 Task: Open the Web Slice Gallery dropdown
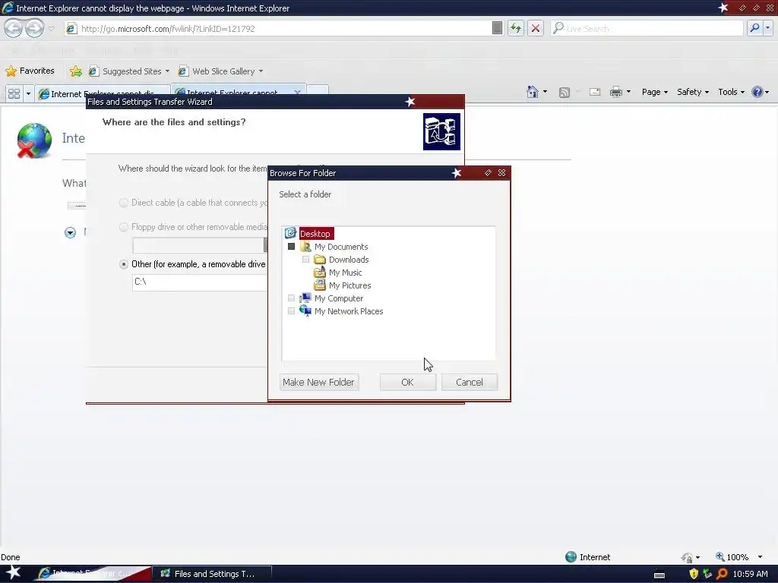coord(261,71)
